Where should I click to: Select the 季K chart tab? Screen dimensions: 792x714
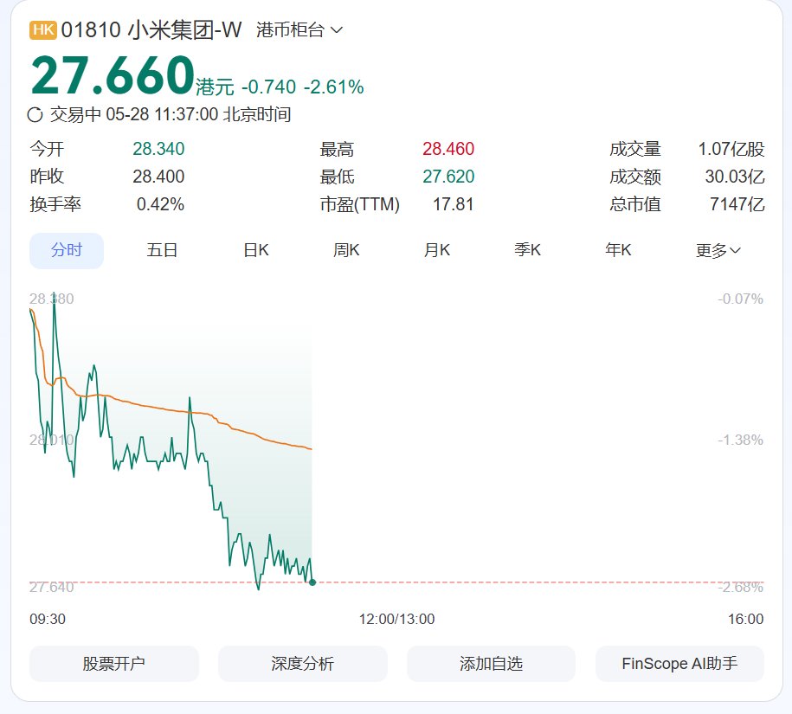click(x=527, y=250)
